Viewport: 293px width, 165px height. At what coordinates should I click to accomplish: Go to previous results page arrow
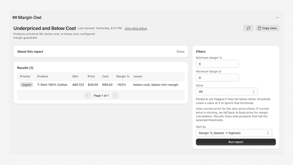[87, 95]
